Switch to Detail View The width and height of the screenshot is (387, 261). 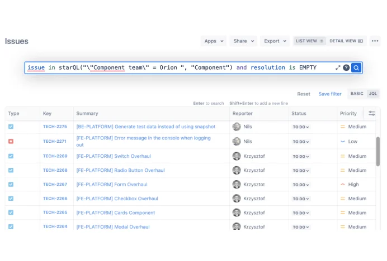coord(346,41)
